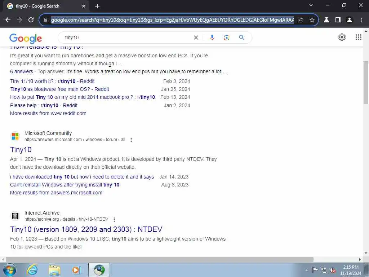Click the answers.microsoft.com URL breadcrumb
Image resolution: width=369 pixels, height=277 pixels.
click(x=75, y=140)
